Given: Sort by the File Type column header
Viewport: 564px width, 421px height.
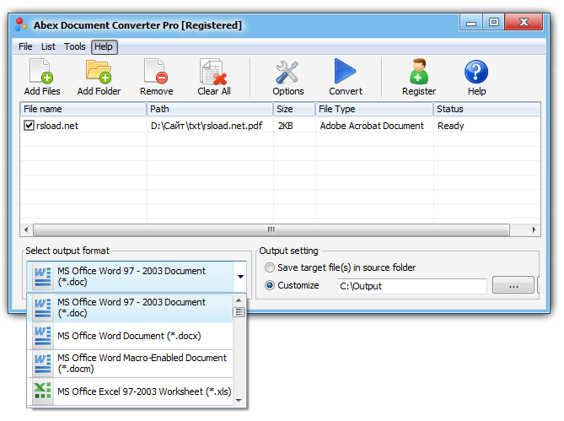Looking at the screenshot, I should (x=374, y=109).
